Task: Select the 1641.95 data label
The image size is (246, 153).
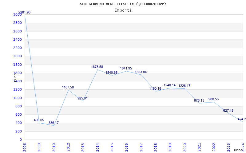Action: click(126, 68)
